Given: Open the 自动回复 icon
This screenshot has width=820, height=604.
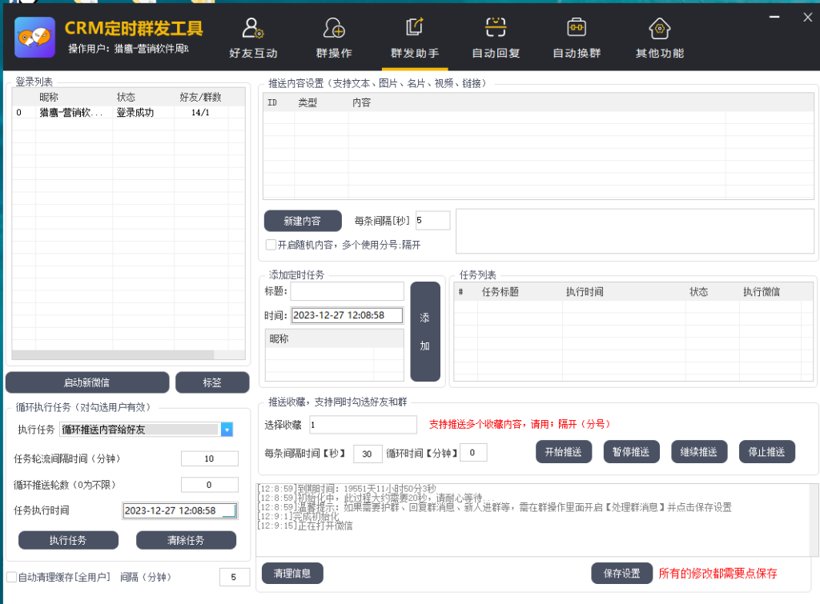Looking at the screenshot, I should (x=496, y=28).
